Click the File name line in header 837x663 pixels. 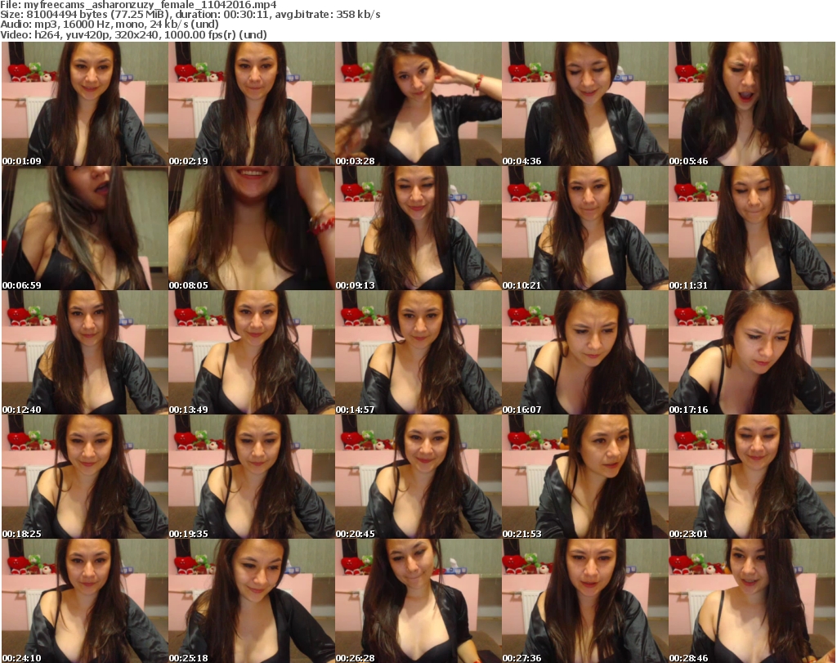[x=138, y=5]
